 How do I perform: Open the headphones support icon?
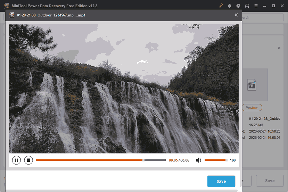pyautogui.click(x=247, y=6)
